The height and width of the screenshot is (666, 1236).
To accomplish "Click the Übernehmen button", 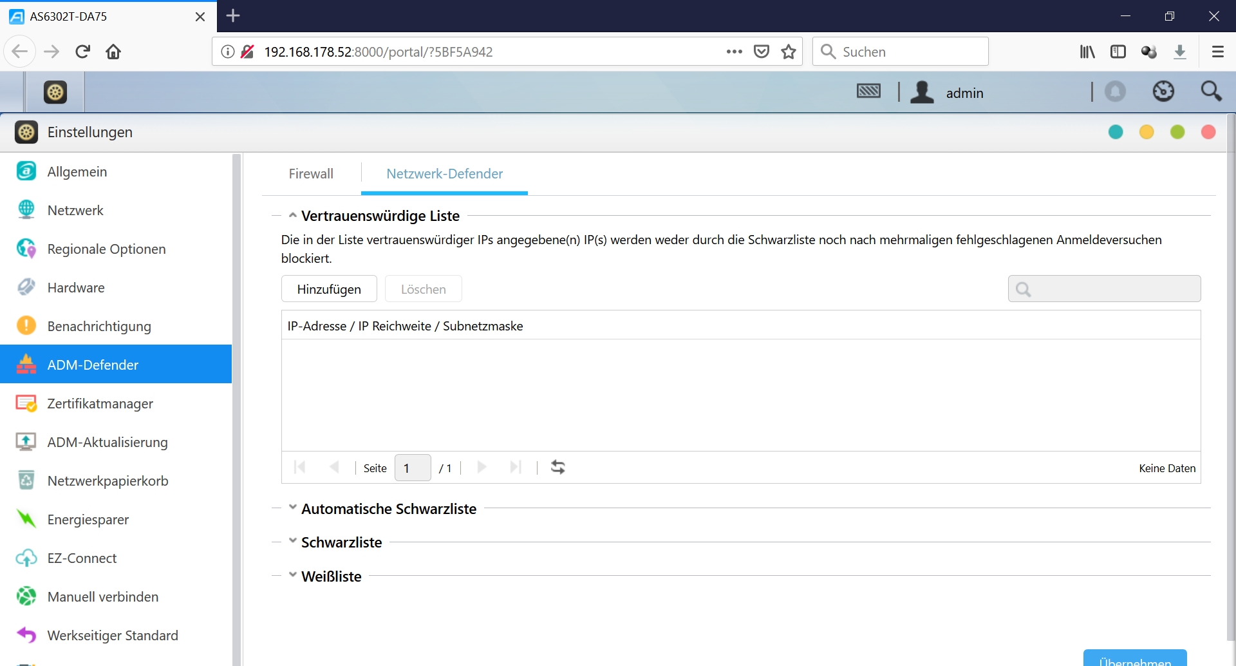I will (x=1135, y=658).
